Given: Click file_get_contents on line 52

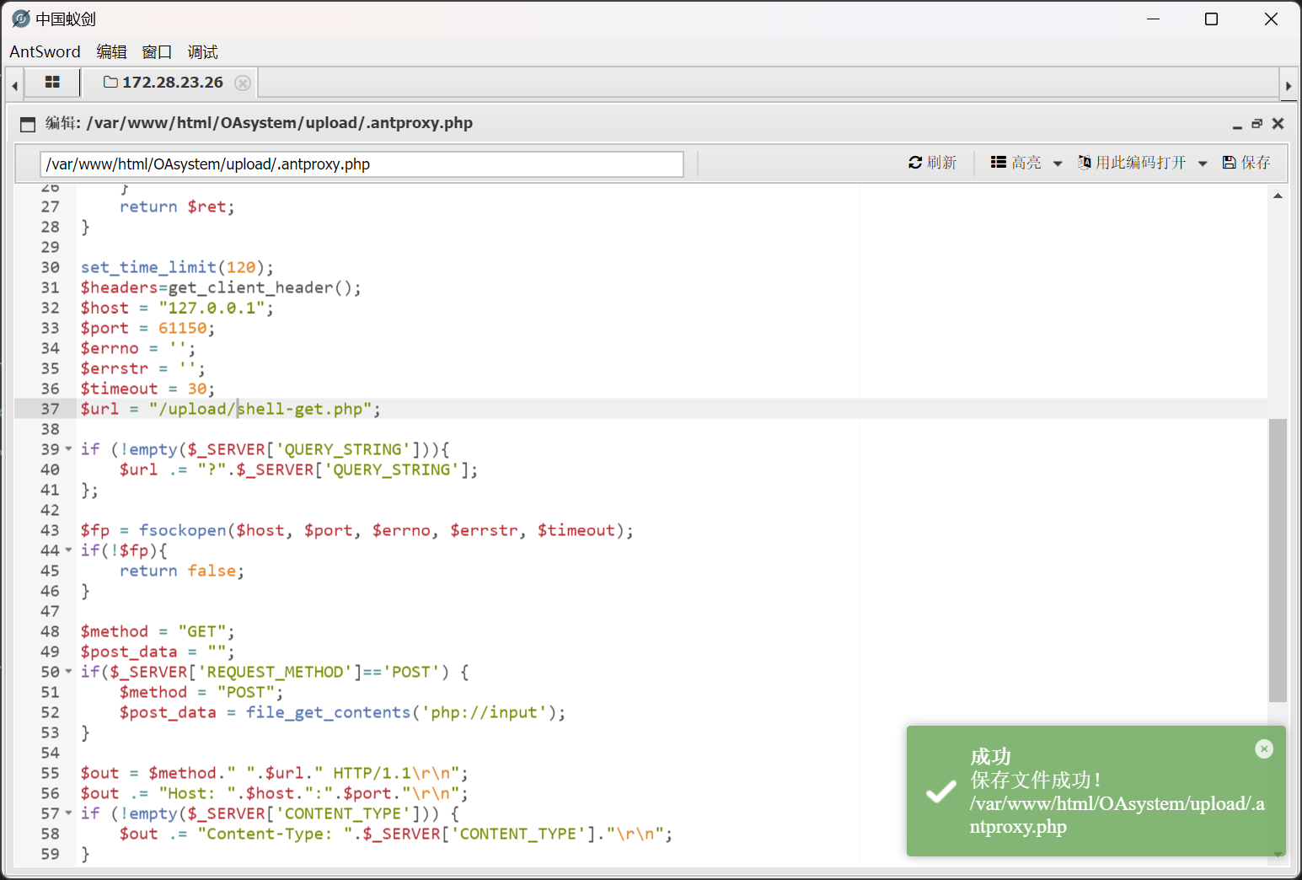Looking at the screenshot, I should (328, 712).
